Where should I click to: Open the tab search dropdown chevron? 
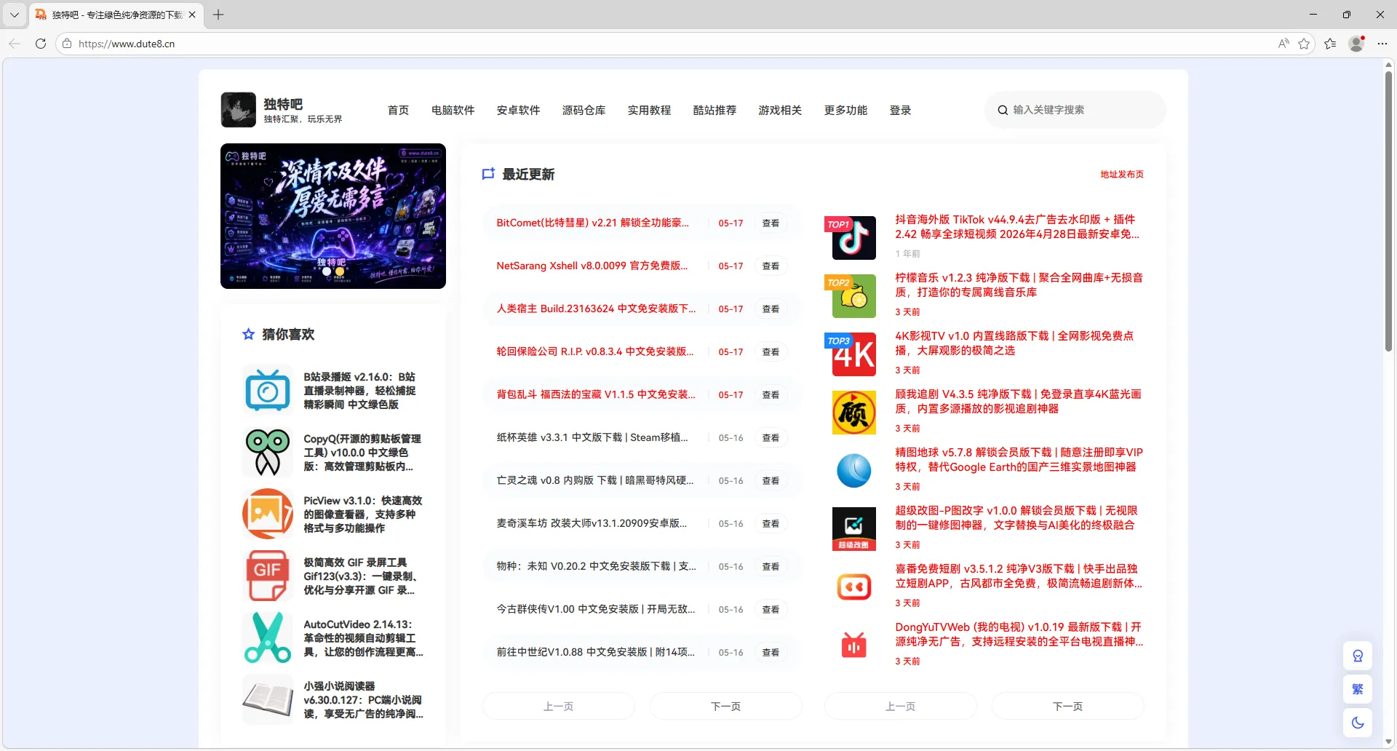coord(15,15)
